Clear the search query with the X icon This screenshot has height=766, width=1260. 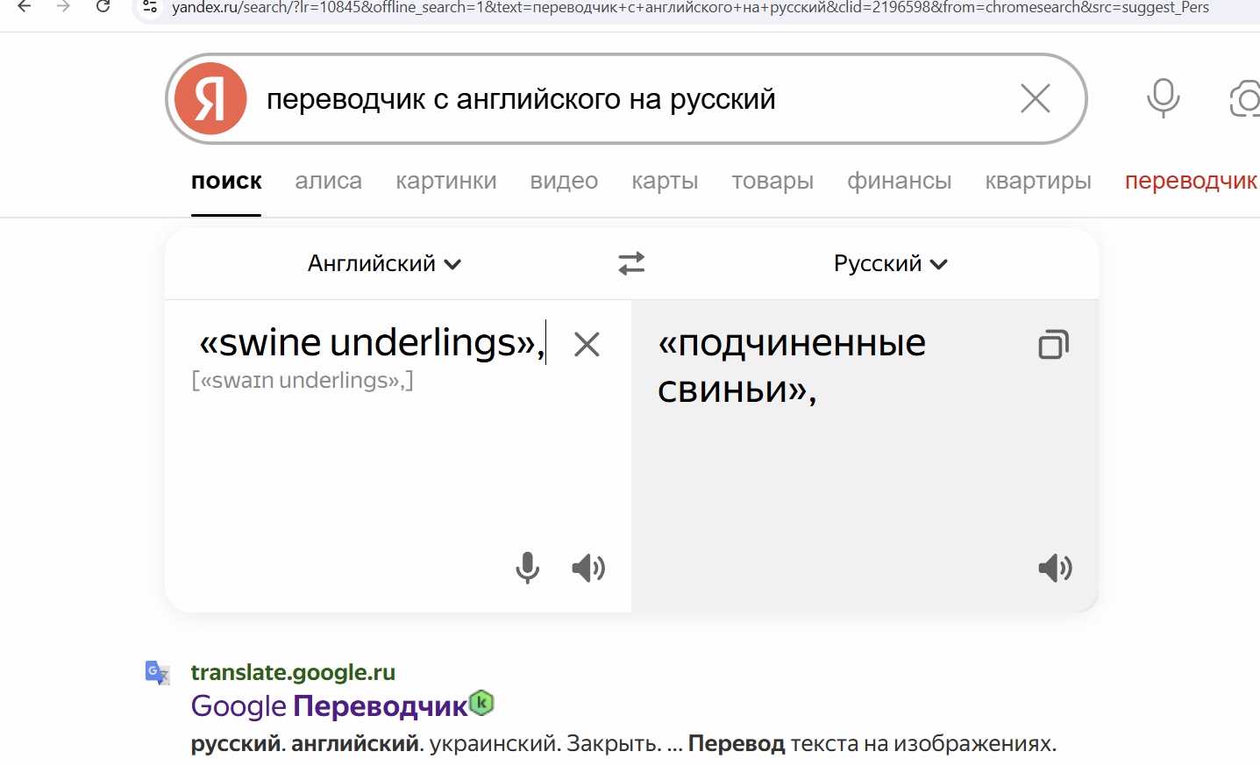[x=1036, y=98]
